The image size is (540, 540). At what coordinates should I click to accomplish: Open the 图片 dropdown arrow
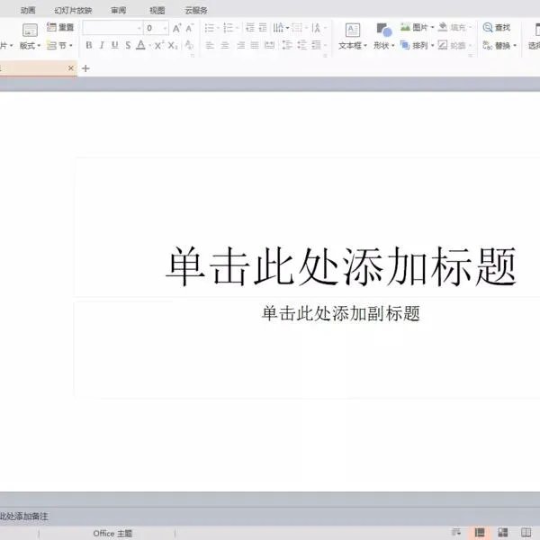pos(432,27)
